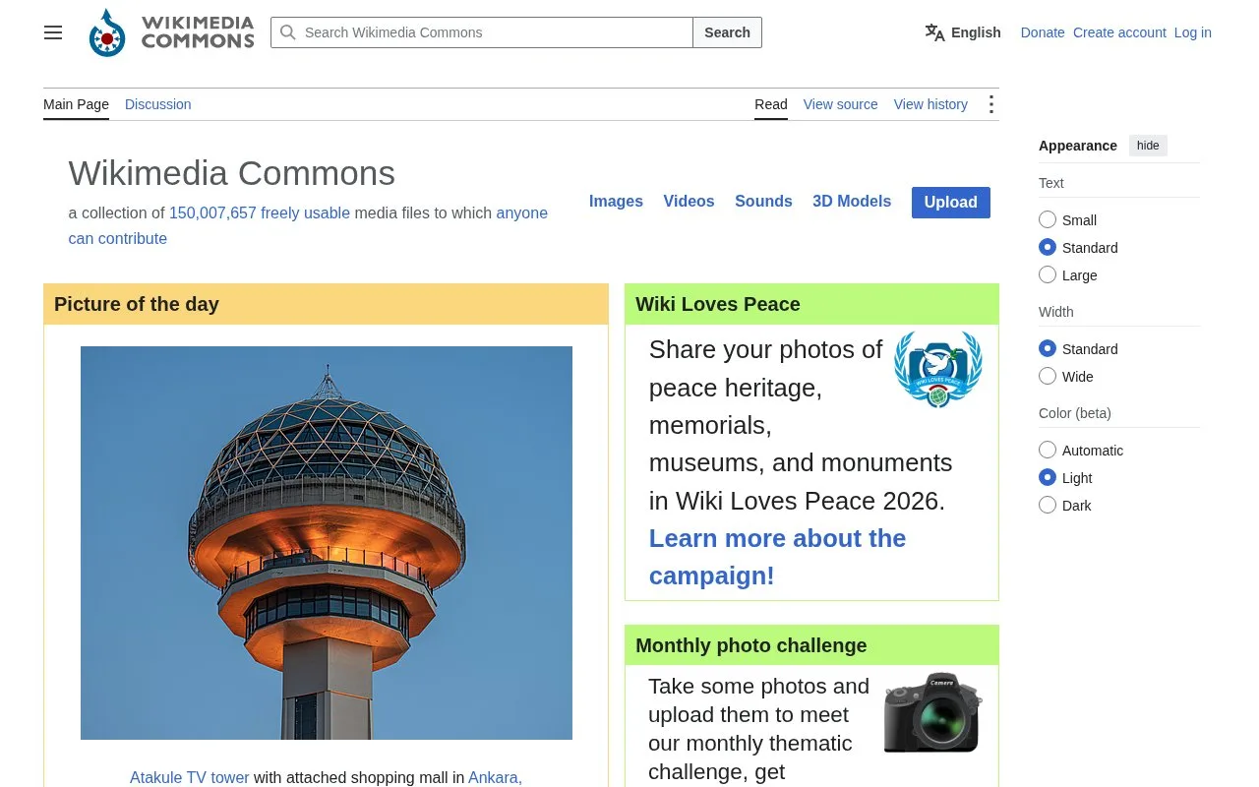
Task: Open the Atakule tower picture of the day
Action: (x=327, y=543)
